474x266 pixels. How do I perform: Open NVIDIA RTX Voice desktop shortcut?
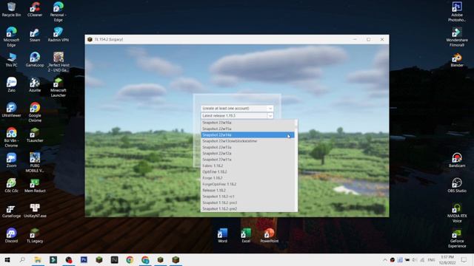(457, 213)
